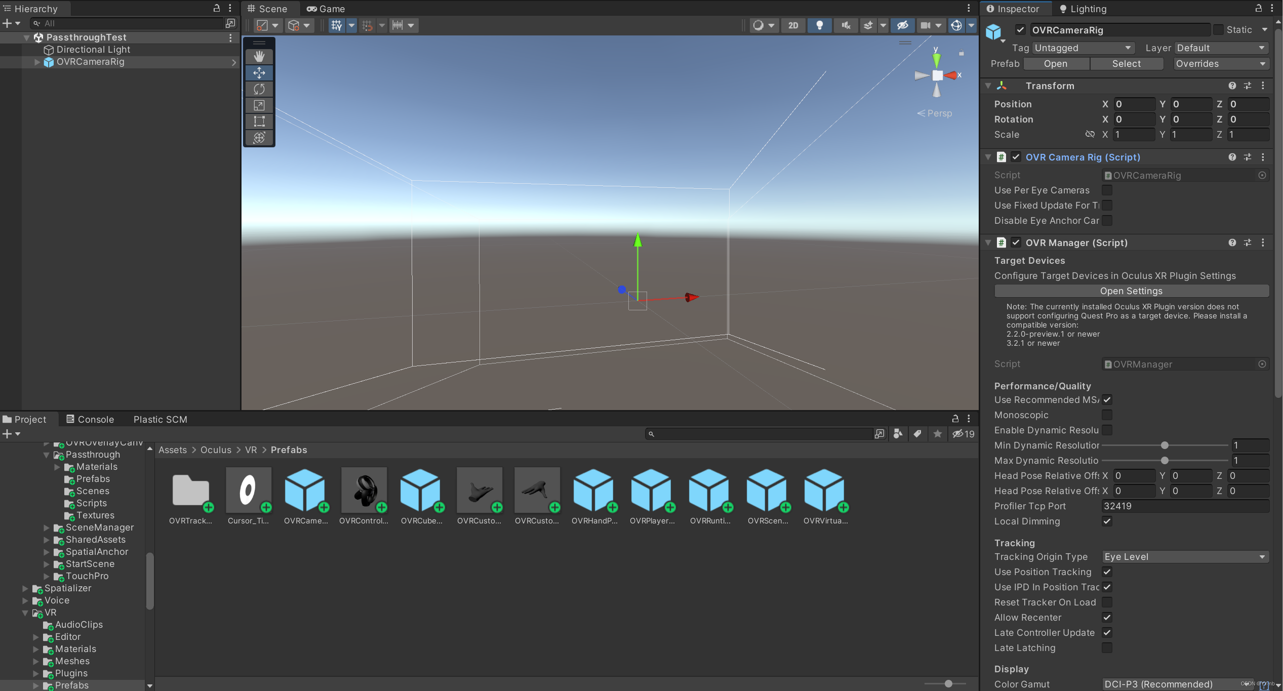Image resolution: width=1283 pixels, height=691 pixels.
Task: Select the Scale tool
Action: 259,105
